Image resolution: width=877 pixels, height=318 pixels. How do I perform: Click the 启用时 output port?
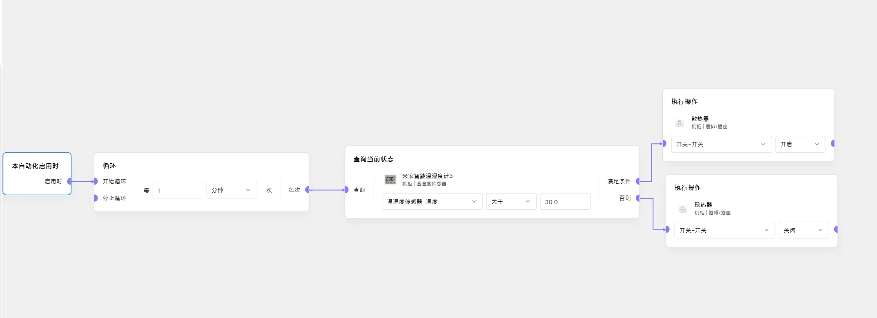click(x=69, y=181)
